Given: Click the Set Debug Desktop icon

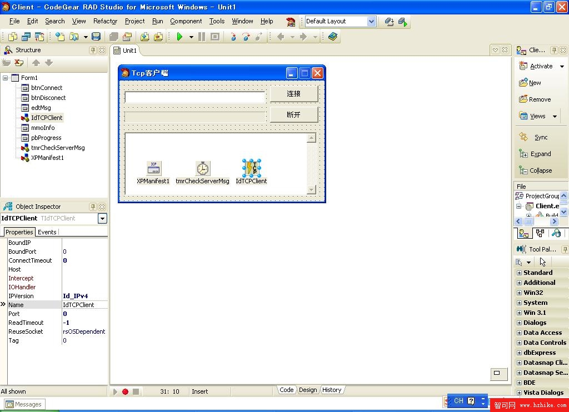Looking at the screenshot, I should [403, 22].
